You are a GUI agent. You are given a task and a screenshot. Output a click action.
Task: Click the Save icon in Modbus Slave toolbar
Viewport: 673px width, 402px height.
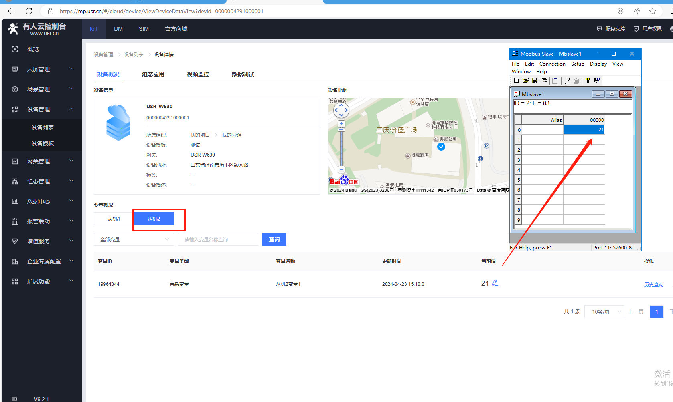pyautogui.click(x=535, y=80)
